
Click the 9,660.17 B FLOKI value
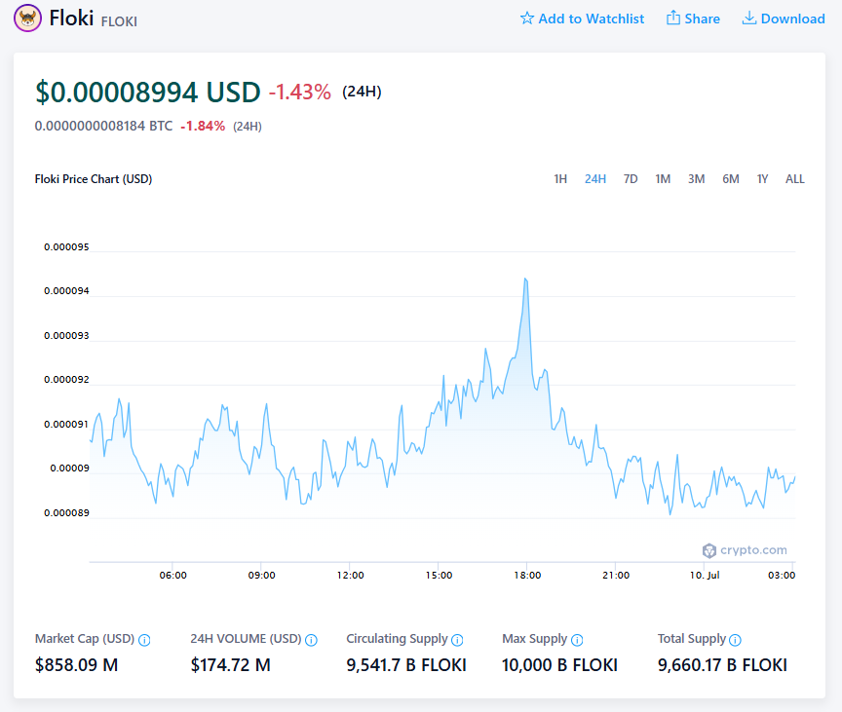pos(722,665)
